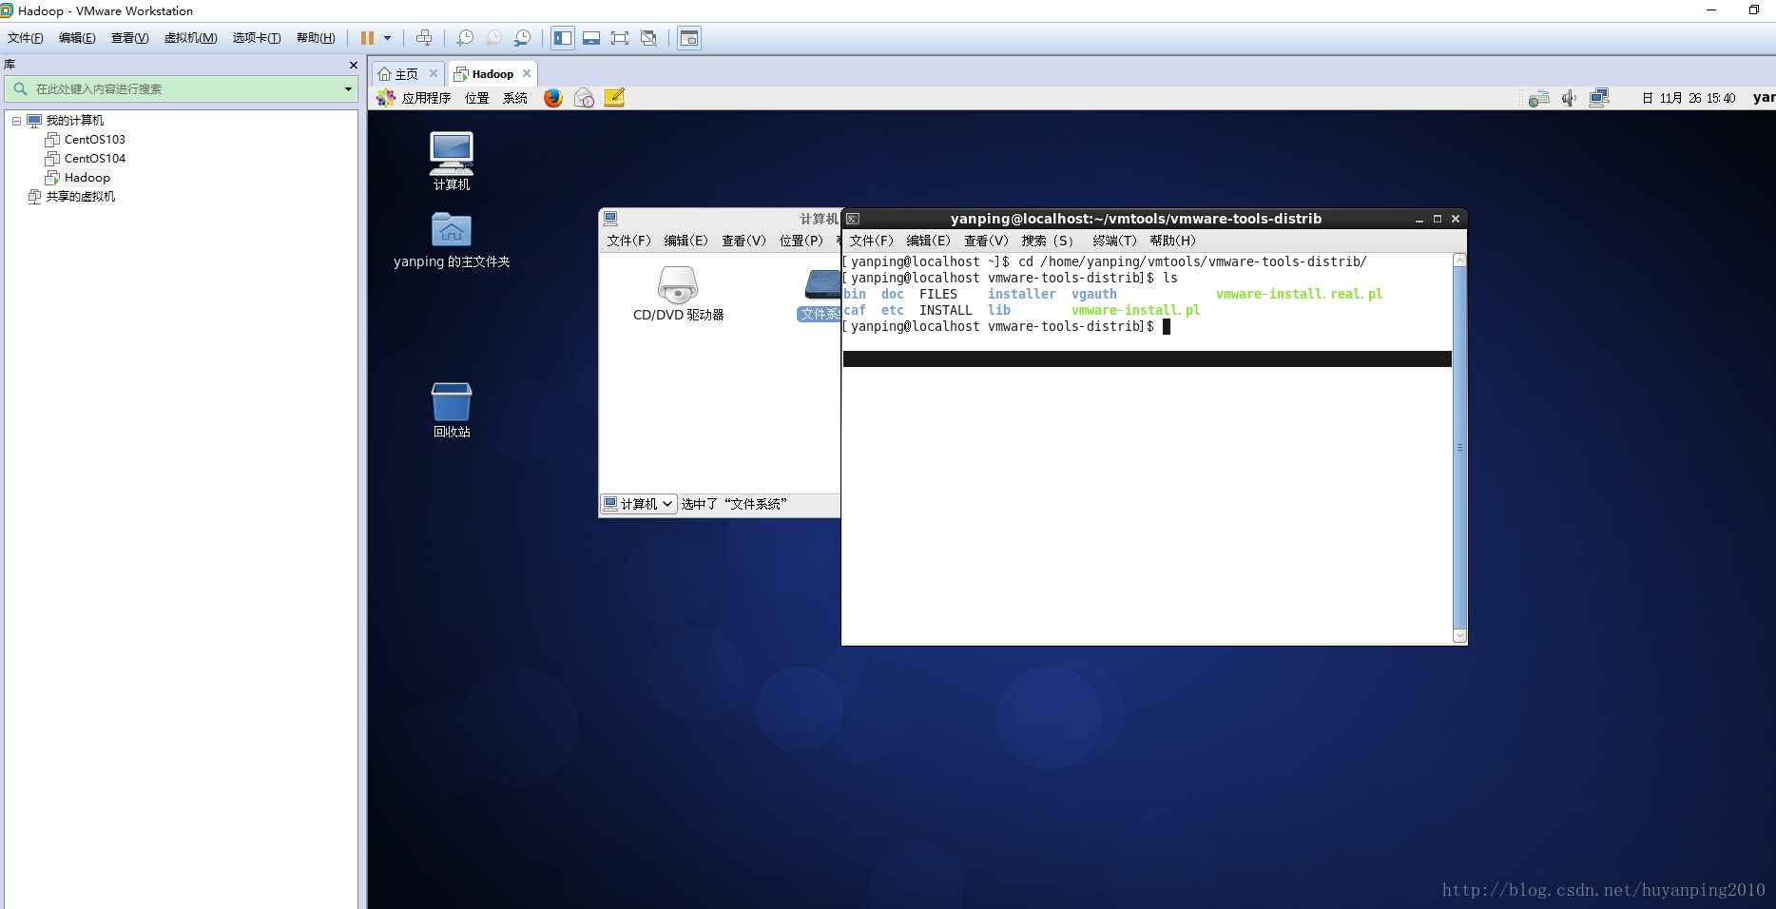
Task: Click terminal scrollbar down arrow
Action: coord(1459,636)
